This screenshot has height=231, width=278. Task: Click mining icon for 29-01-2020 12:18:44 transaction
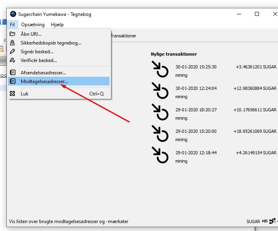coord(160,155)
